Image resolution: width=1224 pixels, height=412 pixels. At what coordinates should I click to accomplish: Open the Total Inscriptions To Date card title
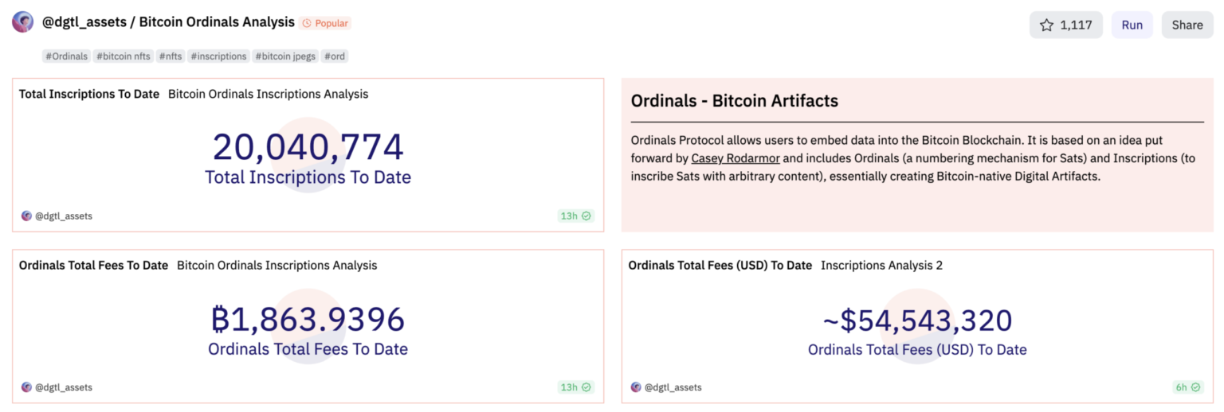[x=89, y=94]
